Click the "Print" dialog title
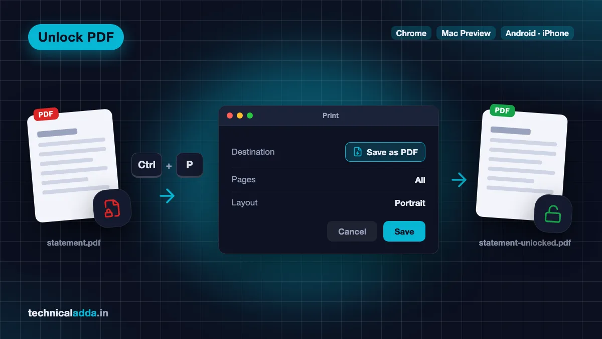 point(331,116)
